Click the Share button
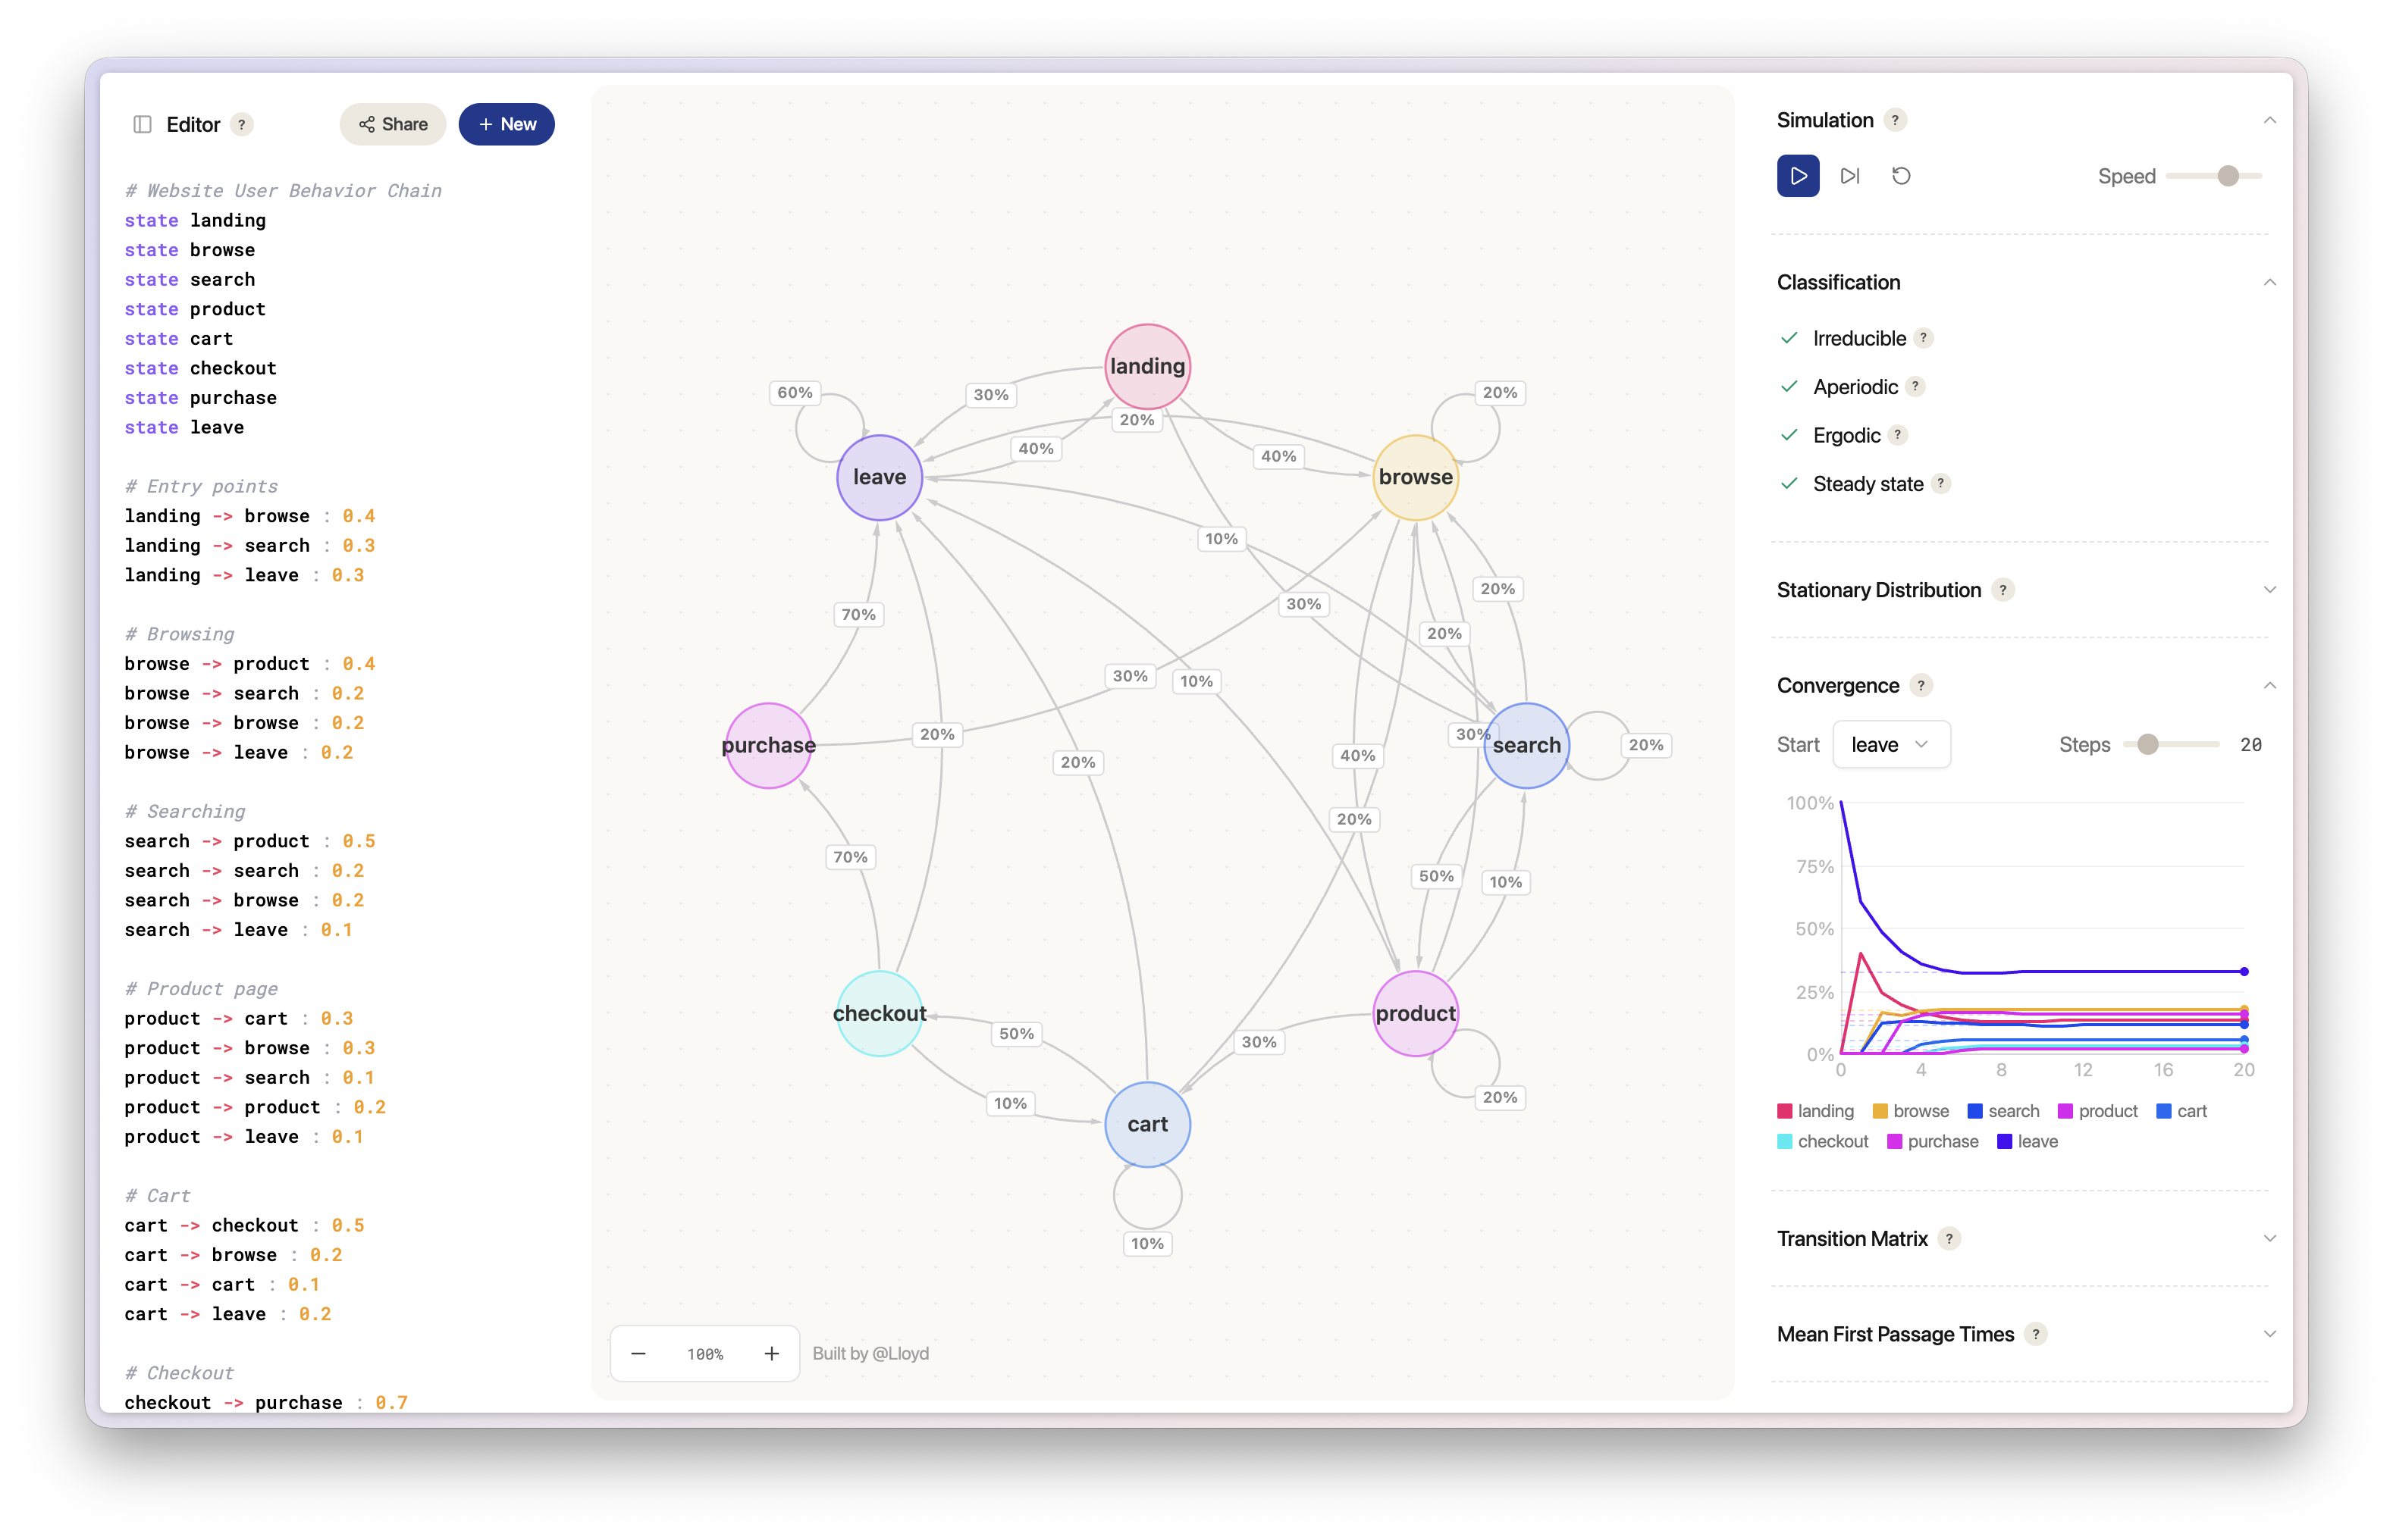2393x1540 pixels. pyautogui.click(x=392, y=124)
